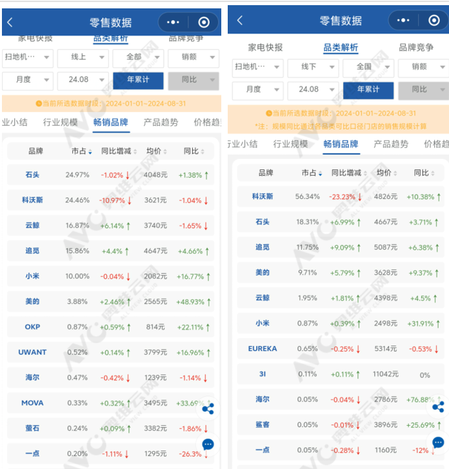
Task: Open 萤石 brand link in left panel
Action: coord(32,428)
